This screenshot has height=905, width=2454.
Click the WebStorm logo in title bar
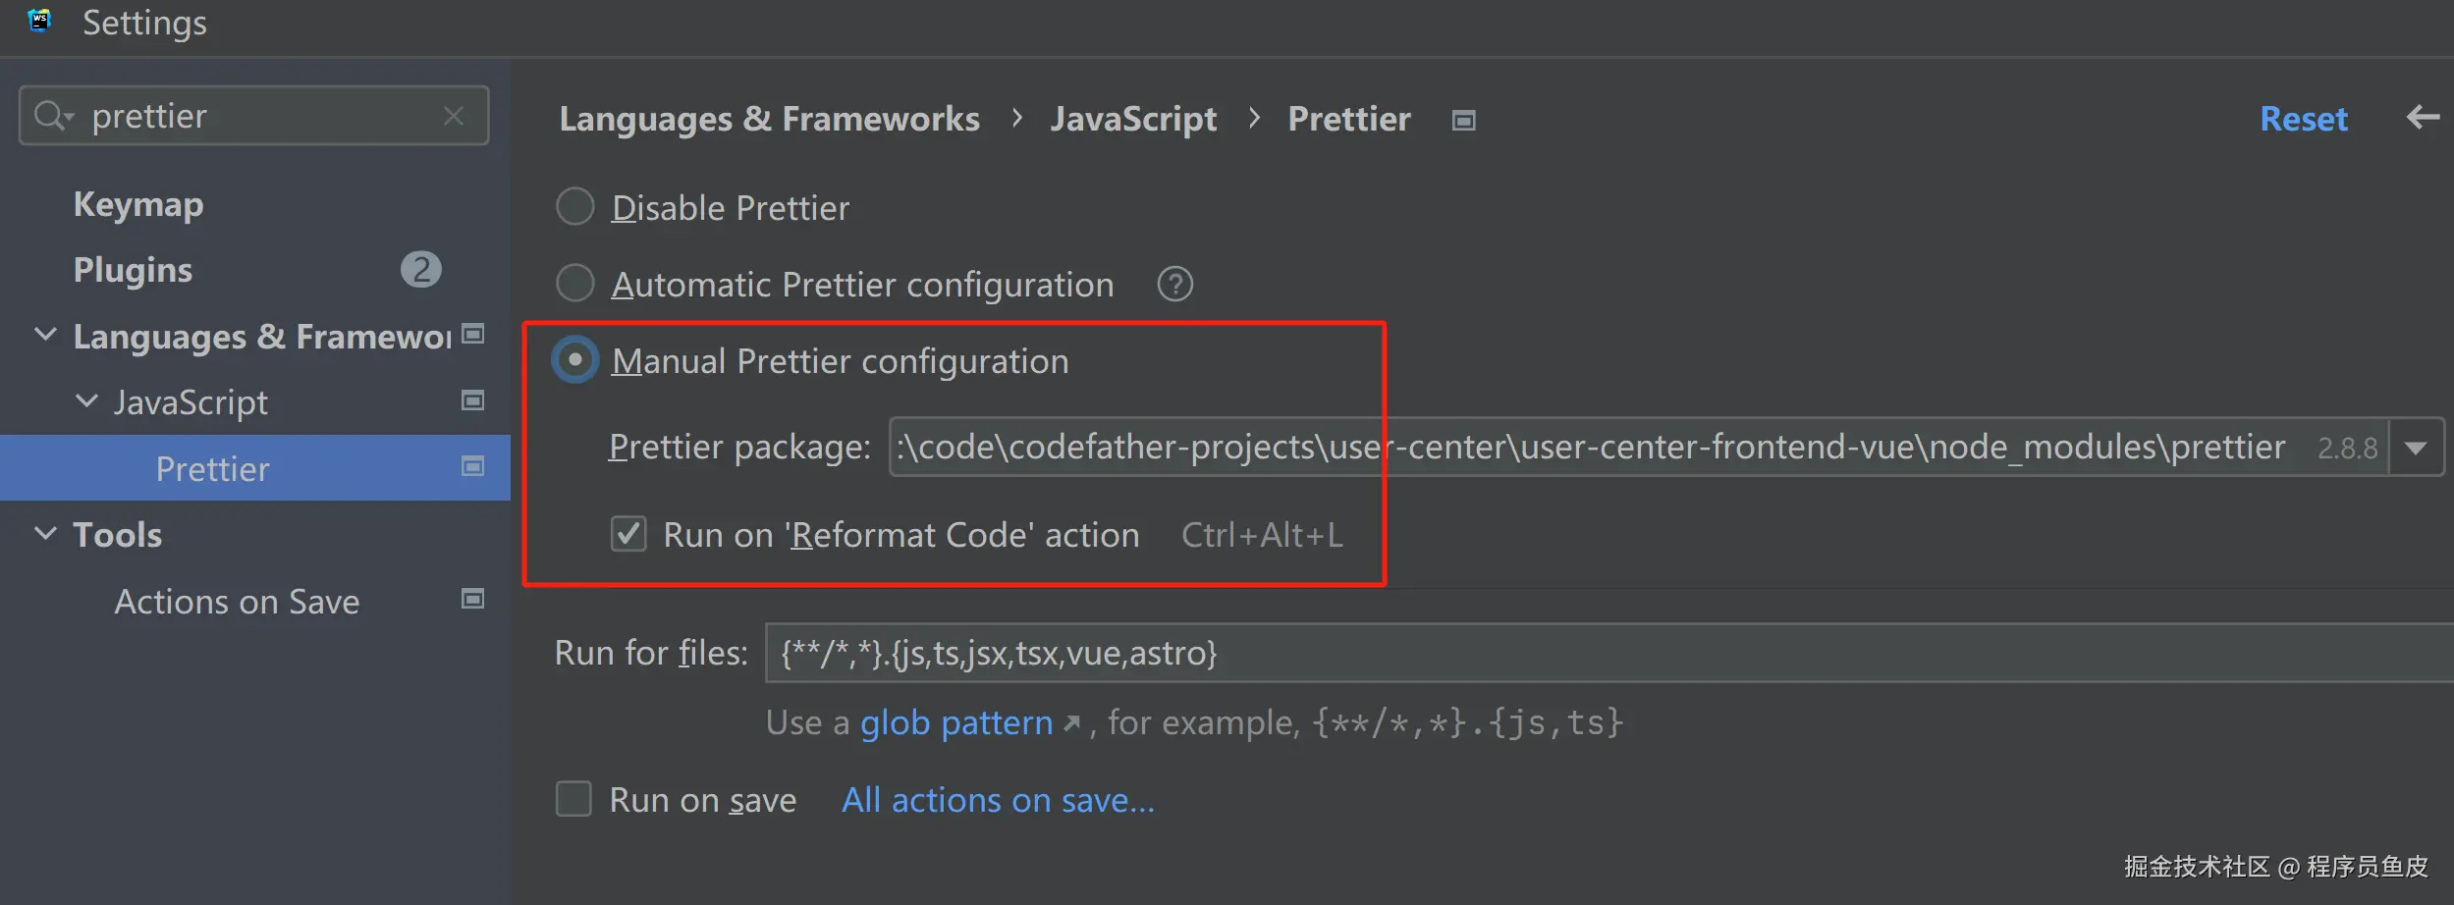pyautogui.click(x=39, y=22)
